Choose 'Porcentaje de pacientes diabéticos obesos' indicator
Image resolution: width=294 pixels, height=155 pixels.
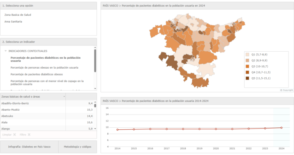coord(36,74)
